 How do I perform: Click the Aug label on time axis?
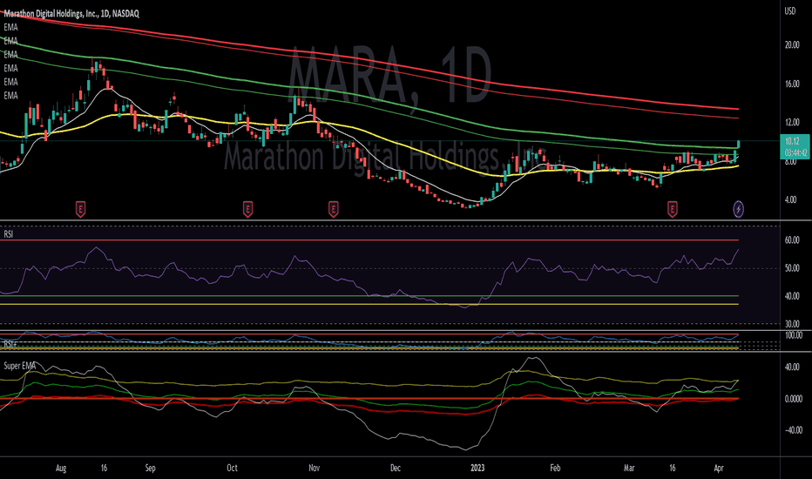pos(61,469)
